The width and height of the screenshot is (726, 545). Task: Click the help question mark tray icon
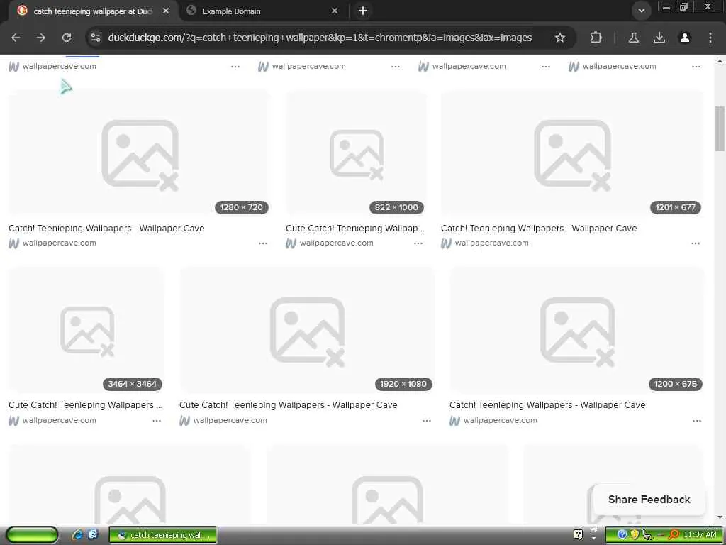(x=579, y=535)
